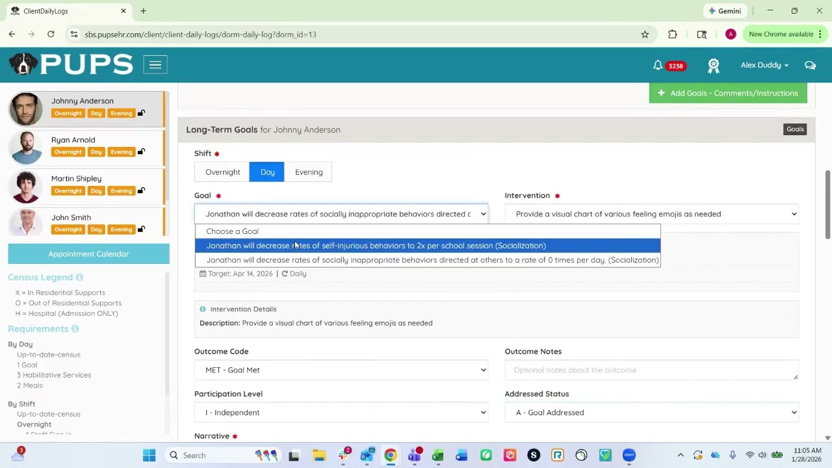
Task: Open Windows Start menu
Action: (x=149, y=455)
